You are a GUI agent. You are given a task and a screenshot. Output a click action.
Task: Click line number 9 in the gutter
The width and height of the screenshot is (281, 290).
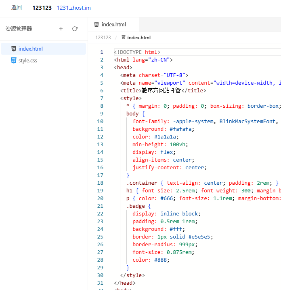pos(102,114)
